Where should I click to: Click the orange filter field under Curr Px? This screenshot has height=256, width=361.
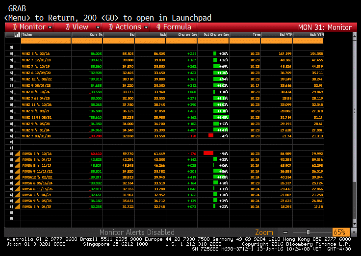point(87,41)
